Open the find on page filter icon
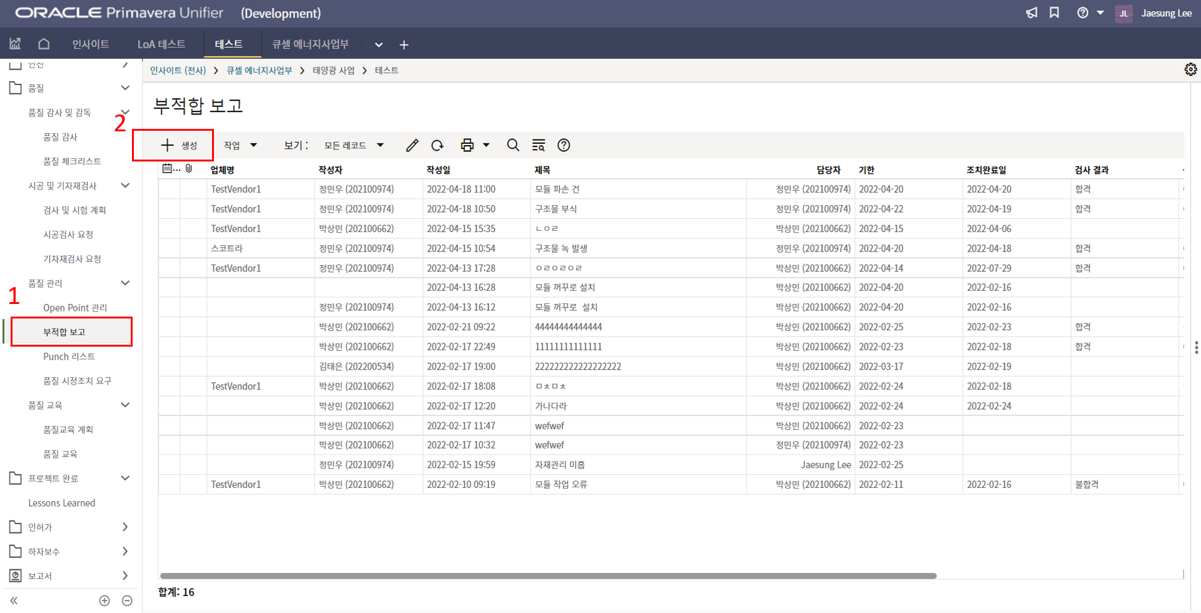The image size is (1201, 613). point(538,146)
